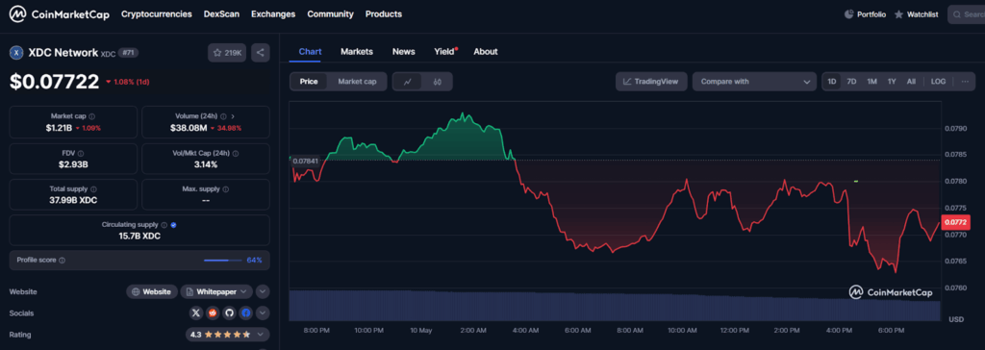
Task: Click the Circulating supply info icon
Action: (x=164, y=224)
